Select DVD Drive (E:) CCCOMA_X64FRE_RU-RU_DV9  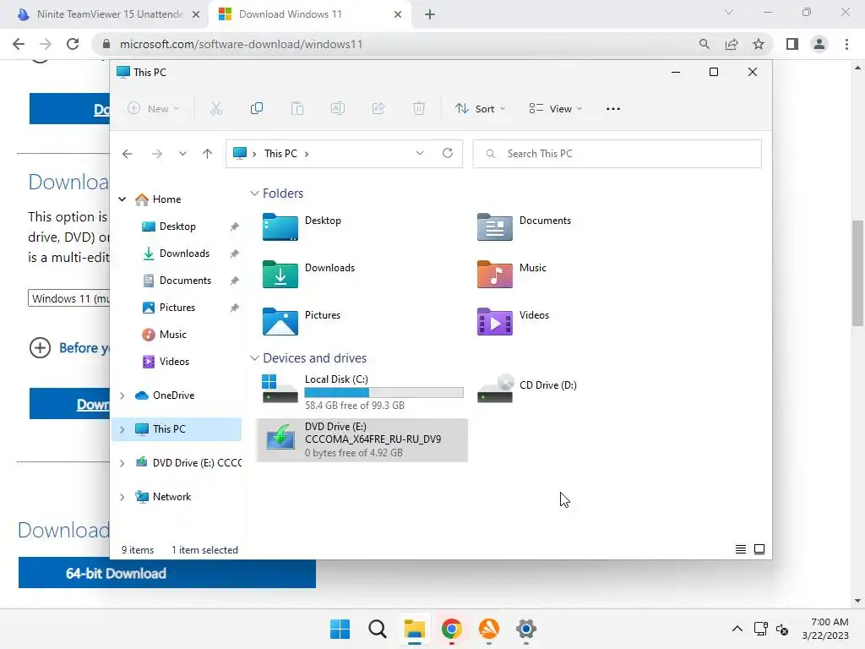(362, 439)
